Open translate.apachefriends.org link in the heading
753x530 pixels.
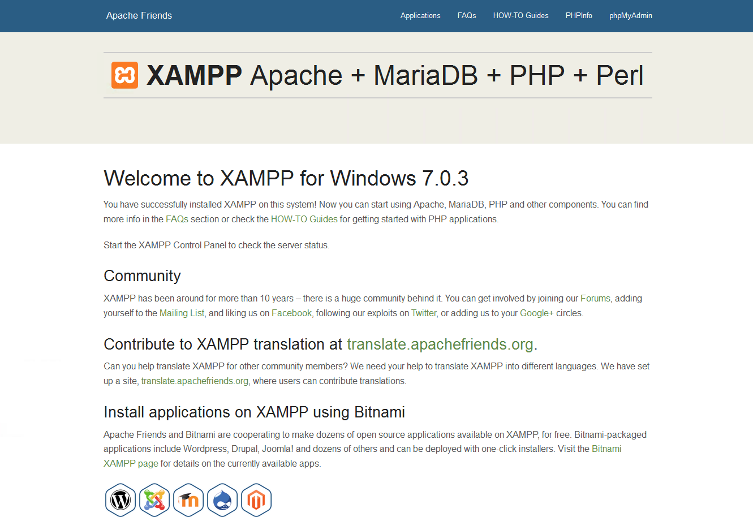click(440, 344)
